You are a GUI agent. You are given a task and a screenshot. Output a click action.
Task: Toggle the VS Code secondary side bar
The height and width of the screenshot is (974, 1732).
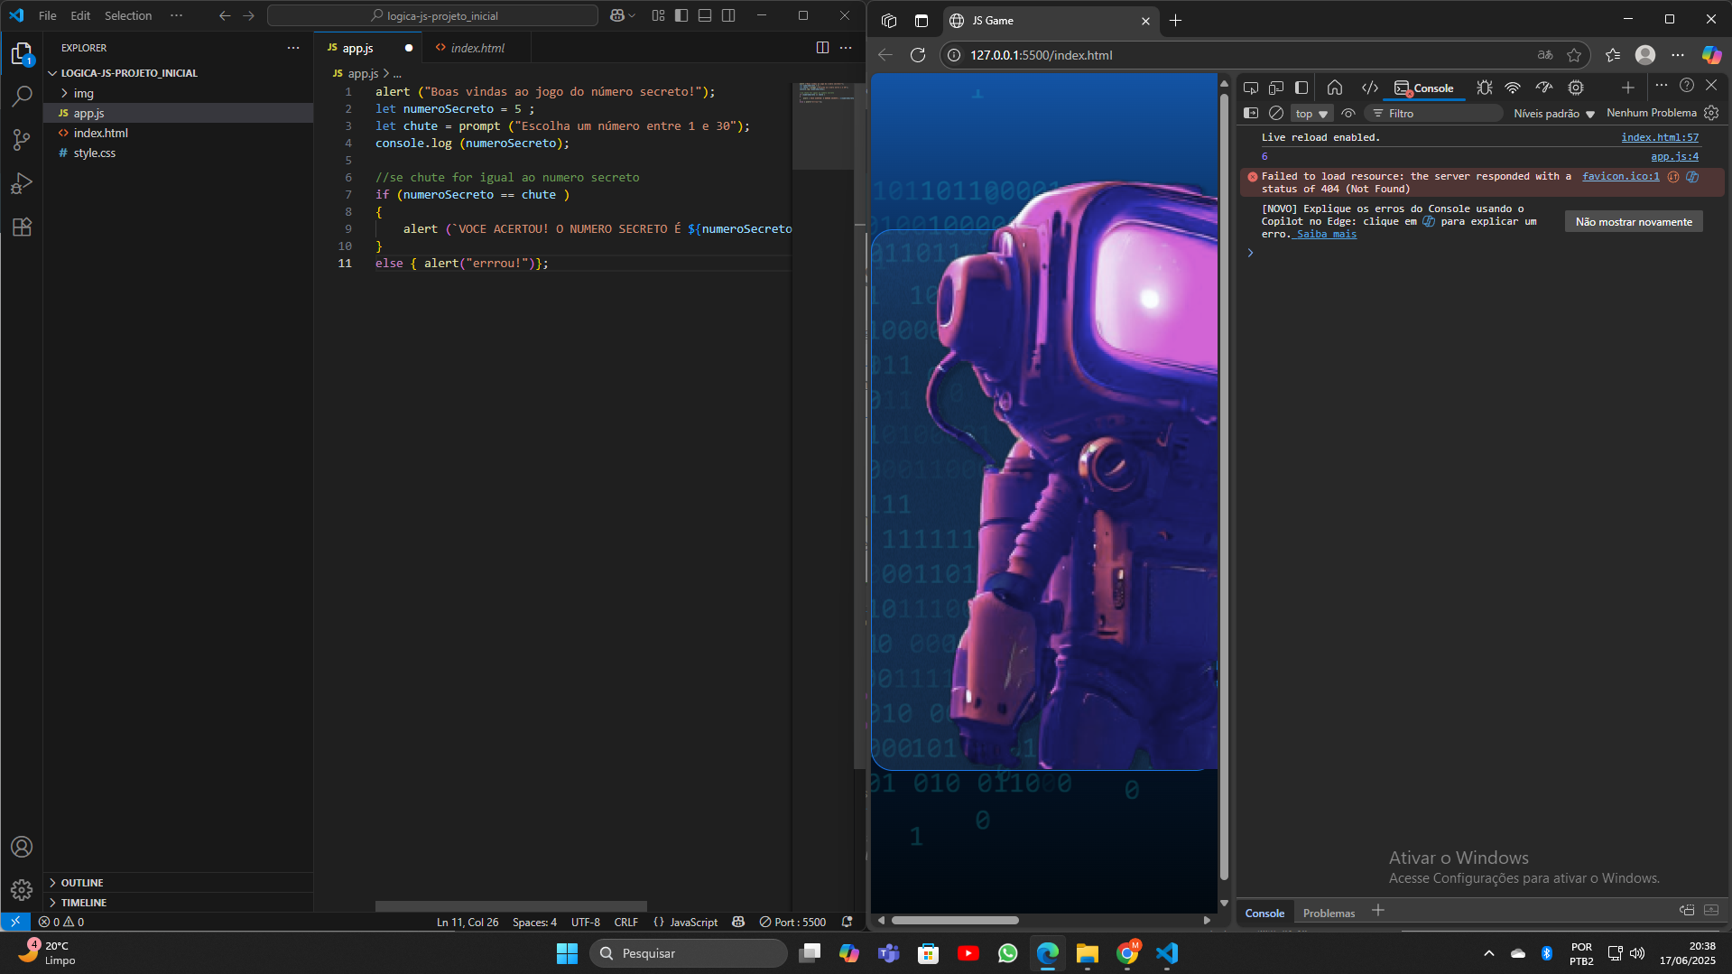click(728, 15)
